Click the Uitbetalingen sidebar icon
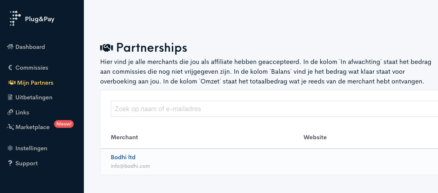 [x=11, y=97]
